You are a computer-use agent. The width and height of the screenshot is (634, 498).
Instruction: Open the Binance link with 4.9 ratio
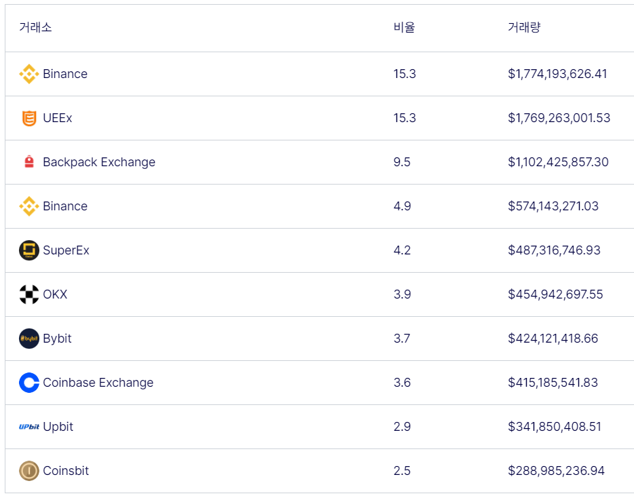coord(65,206)
